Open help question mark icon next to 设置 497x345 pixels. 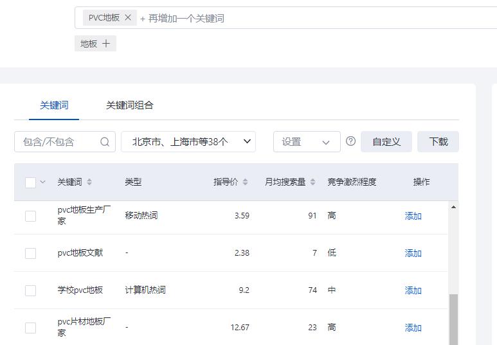(x=350, y=141)
